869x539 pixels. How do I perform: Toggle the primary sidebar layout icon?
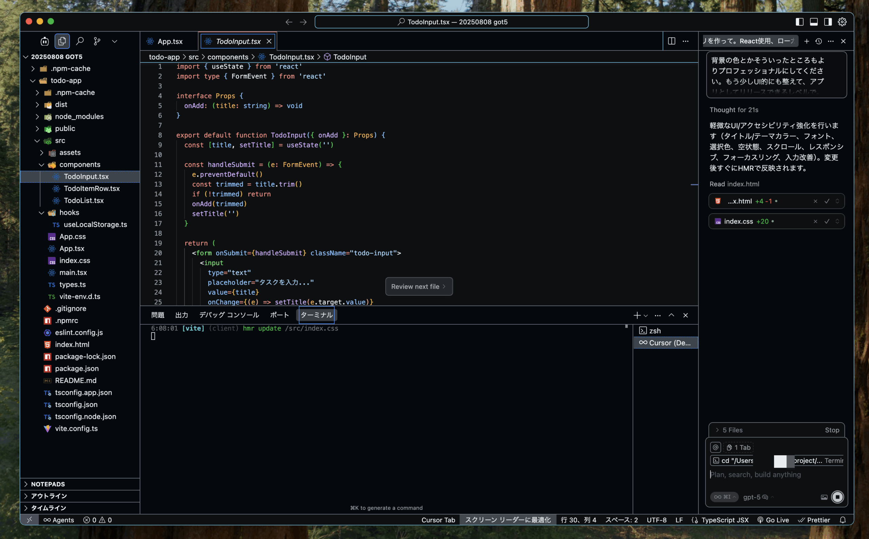coord(799,22)
